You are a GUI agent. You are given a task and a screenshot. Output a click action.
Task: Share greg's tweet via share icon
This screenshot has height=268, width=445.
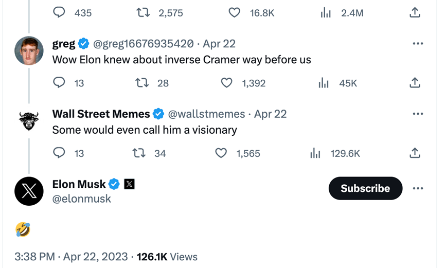pos(415,83)
